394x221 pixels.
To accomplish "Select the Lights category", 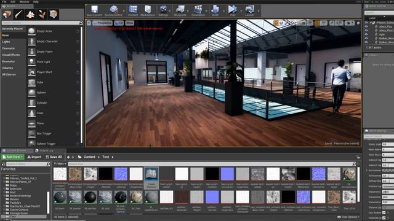I will [x=6, y=42].
